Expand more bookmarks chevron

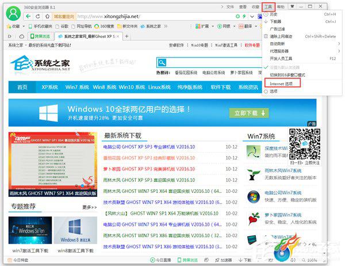[166, 26]
